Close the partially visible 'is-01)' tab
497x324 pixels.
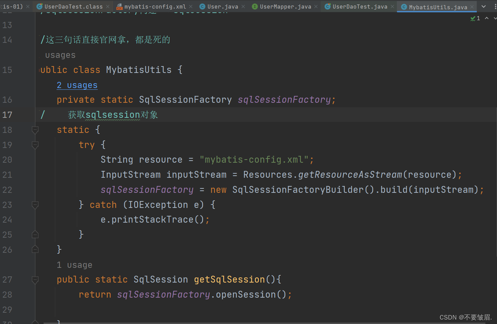pos(28,7)
